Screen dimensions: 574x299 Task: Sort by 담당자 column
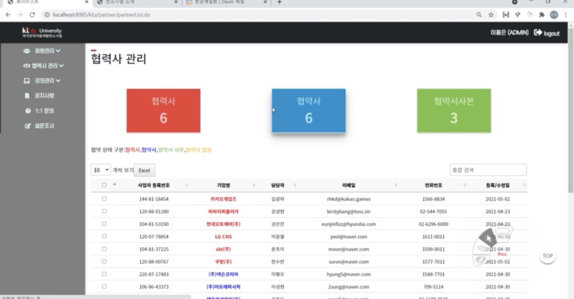(278, 185)
